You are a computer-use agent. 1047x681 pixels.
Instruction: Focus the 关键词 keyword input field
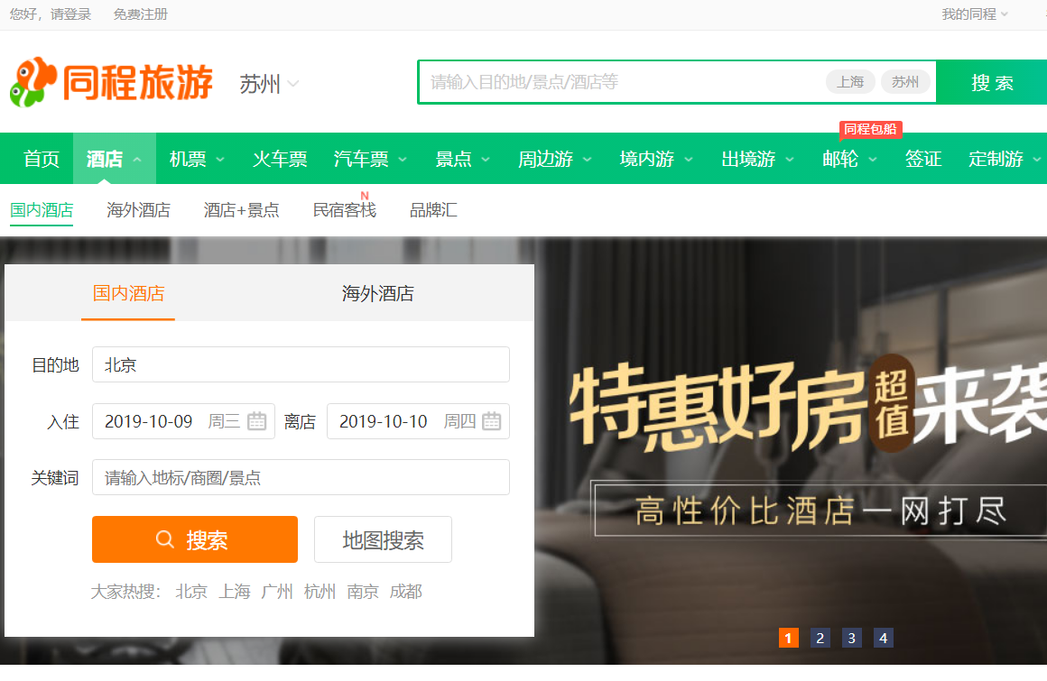pyautogui.click(x=301, y=477)
